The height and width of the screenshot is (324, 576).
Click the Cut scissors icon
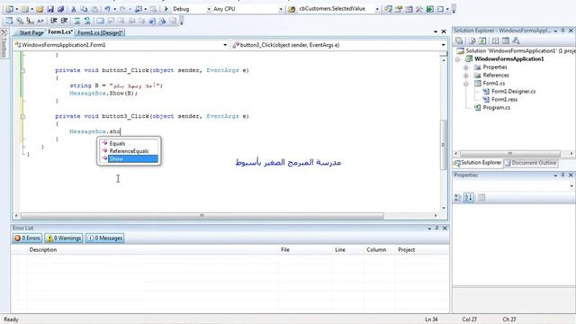pos(74,9)
